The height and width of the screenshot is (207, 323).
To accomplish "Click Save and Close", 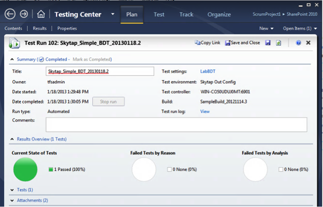I will tap(243, 42).
